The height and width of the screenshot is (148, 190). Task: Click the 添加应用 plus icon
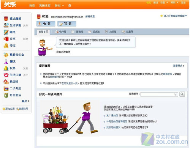[4, 109]
